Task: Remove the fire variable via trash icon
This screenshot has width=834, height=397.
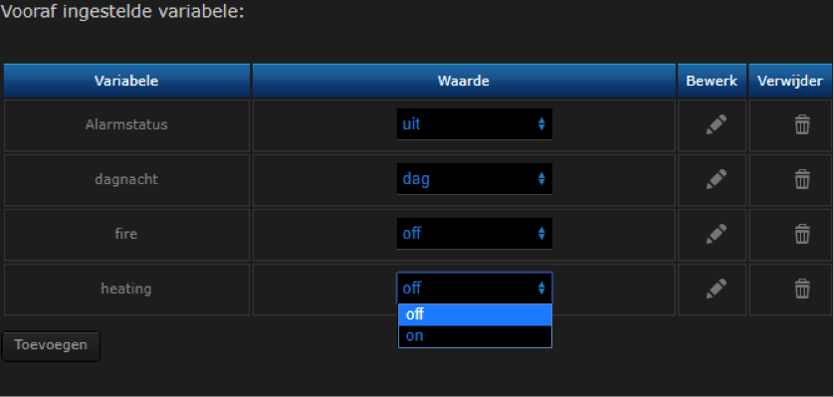Action: coord(802,234)
